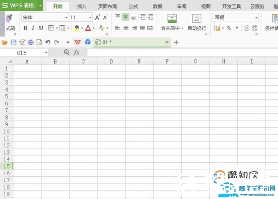Click the Save icon in quick toolbar
The width and height of the screenshot is (278, 199).
(13, 42)
